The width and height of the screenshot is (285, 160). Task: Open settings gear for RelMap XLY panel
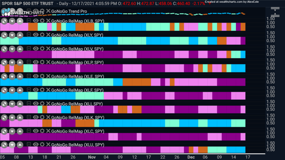(x=42, y=35)
